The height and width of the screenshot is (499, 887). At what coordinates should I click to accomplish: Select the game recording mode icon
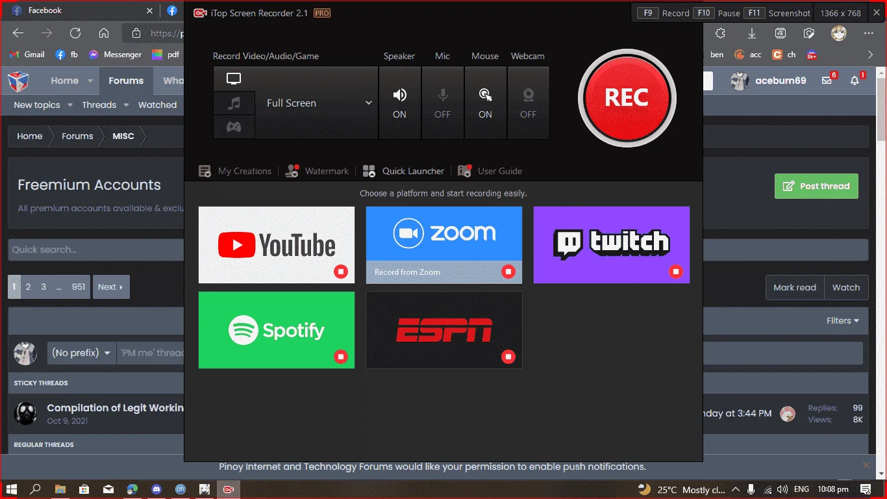[234, 127]
